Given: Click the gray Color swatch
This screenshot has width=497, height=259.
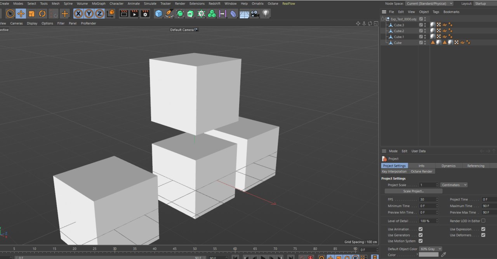Looking at the screenshot, I should click(429, 255).
